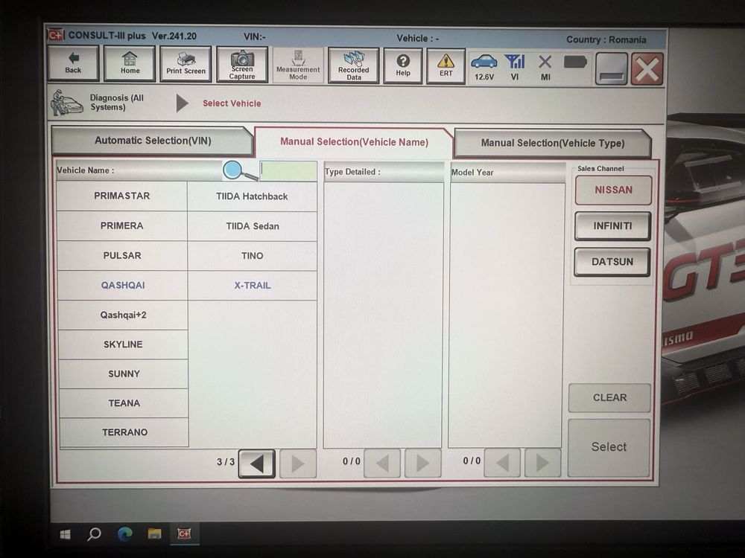Screen dimensions: 745x558
Task: Click next arrow under Type Detailed list
Action: click(x=423, y=463)
